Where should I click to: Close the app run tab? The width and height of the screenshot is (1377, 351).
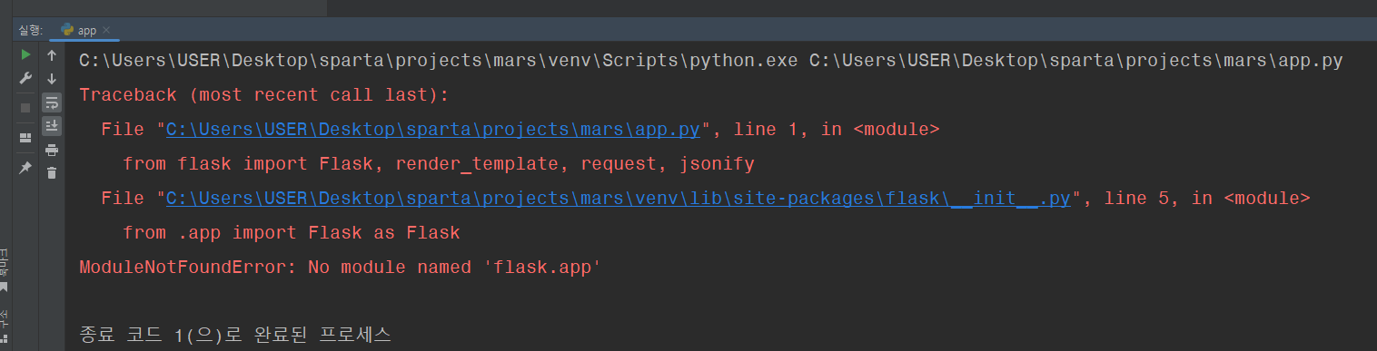[x=106, y=30]
